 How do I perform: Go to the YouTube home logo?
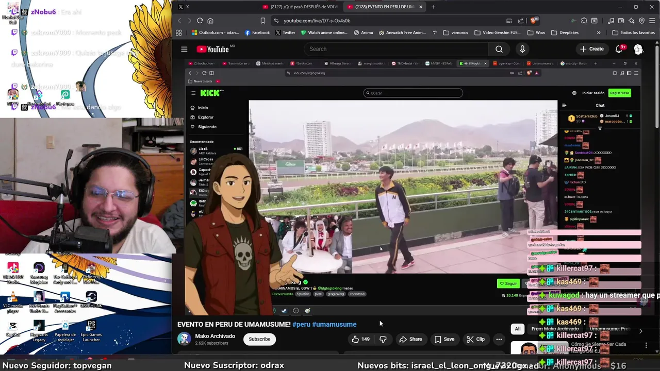coord(212,49)
